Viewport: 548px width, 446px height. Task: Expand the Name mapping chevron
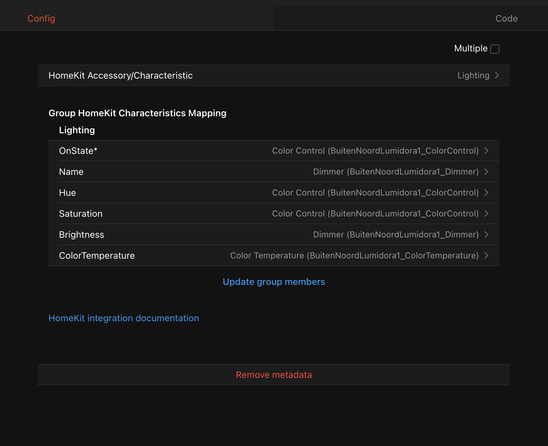tap(486, 172)
